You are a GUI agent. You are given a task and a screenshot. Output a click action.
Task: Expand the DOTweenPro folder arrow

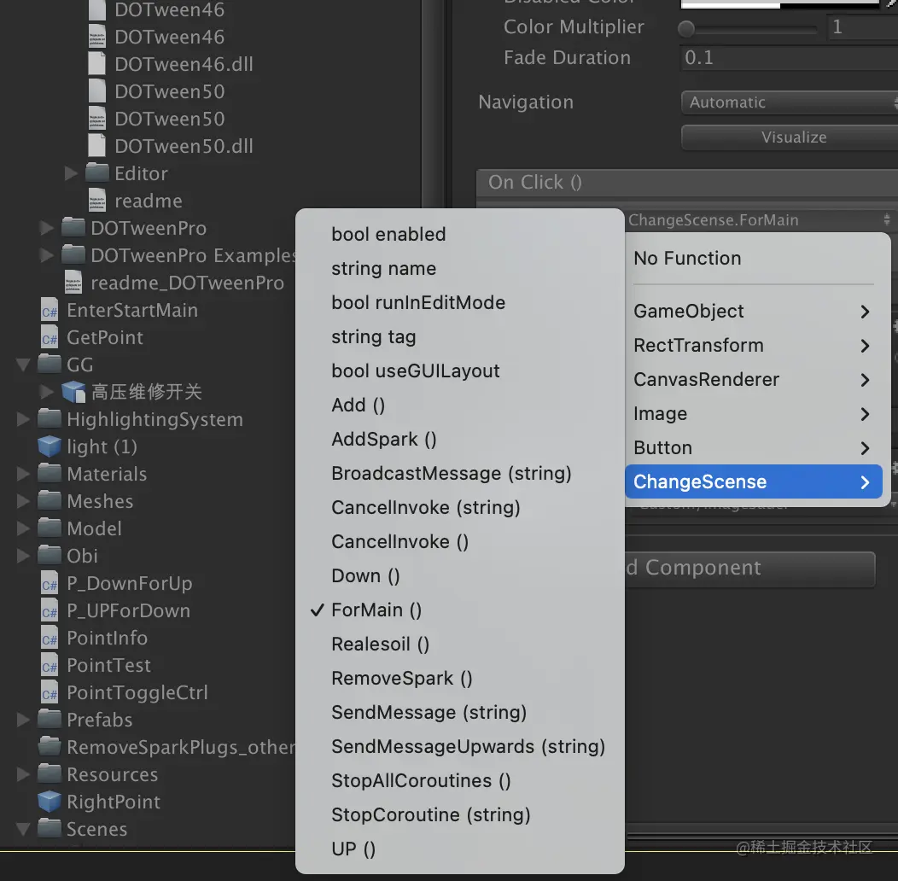click(47, 228)
